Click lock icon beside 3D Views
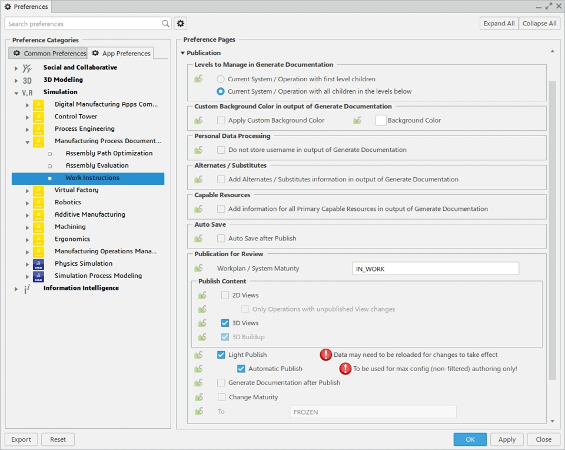This screenshot has width=565, height=450. [x=202, y=323]
